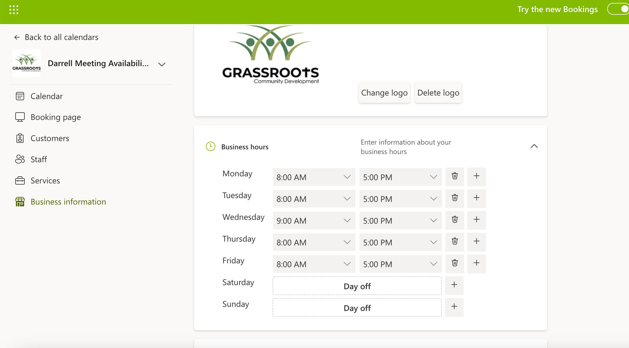Open the Staff section in sidebar
This screenshot has height=348, width=629.
click(x=39, y=159)
